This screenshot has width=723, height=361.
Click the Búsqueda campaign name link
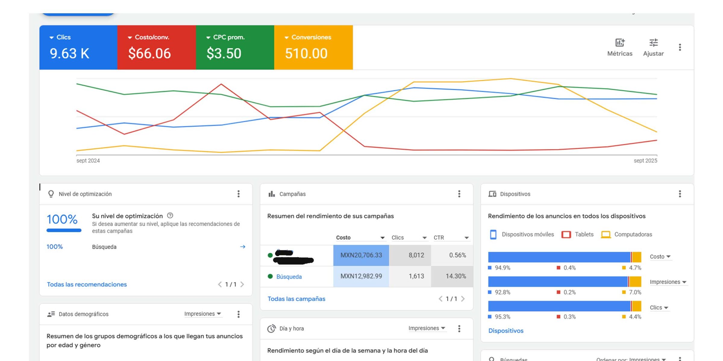(289, 276)
